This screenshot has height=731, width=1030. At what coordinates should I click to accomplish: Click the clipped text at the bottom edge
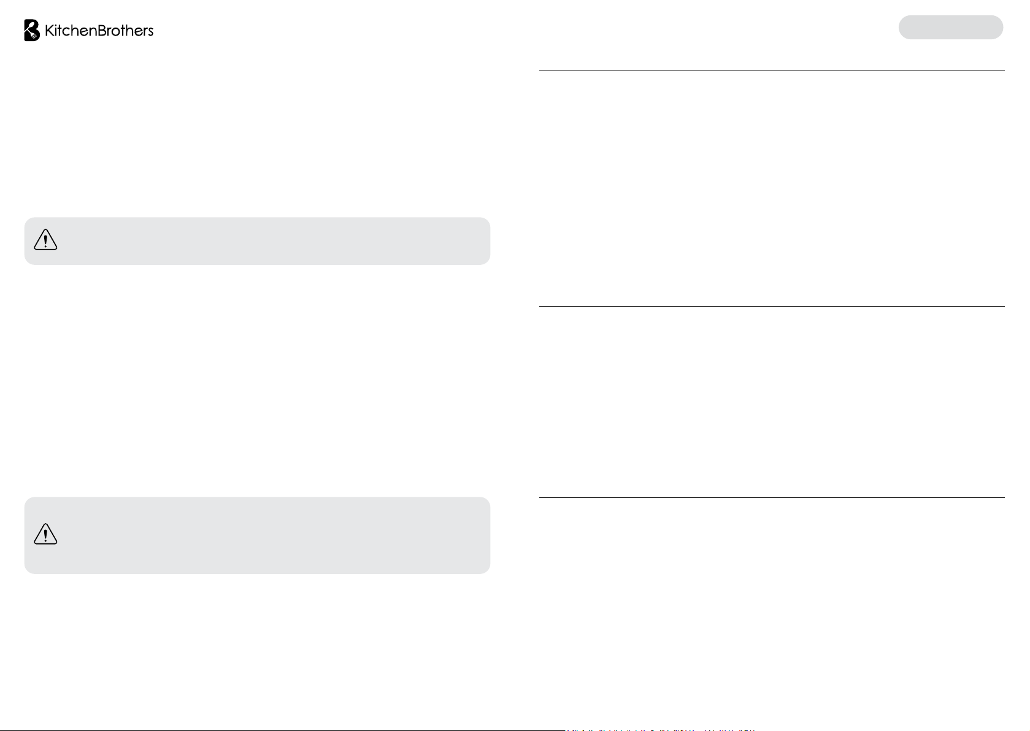coord(659,730)
